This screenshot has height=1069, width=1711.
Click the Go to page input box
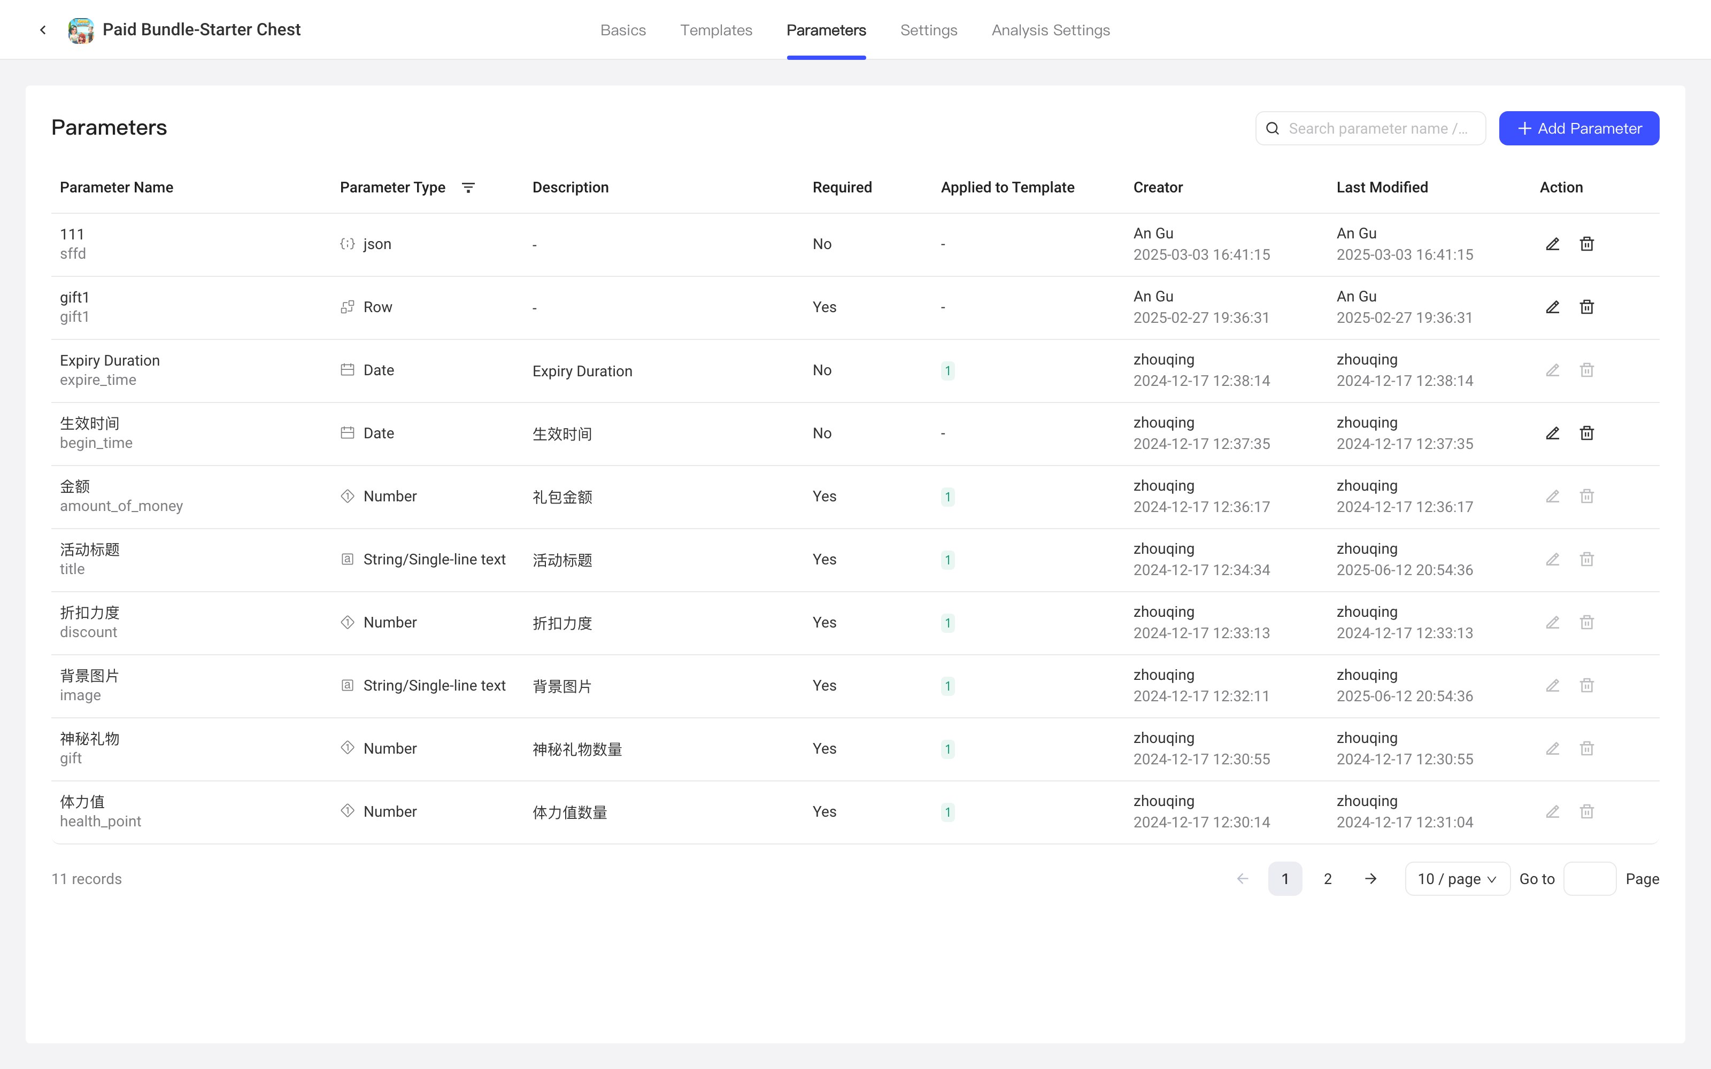[1590, 879]
